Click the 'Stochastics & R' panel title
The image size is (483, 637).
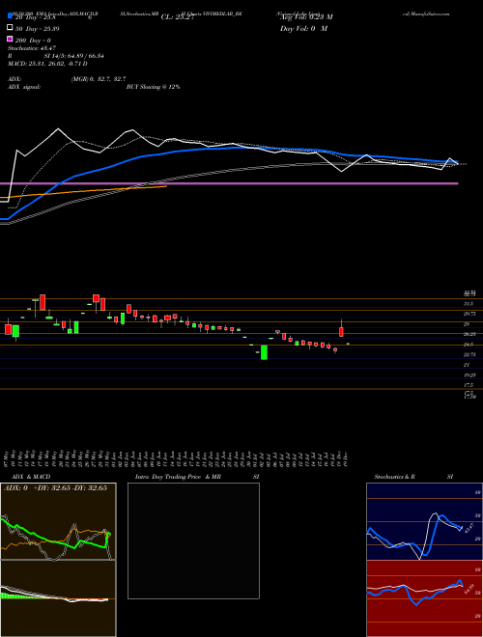point(395,477)
